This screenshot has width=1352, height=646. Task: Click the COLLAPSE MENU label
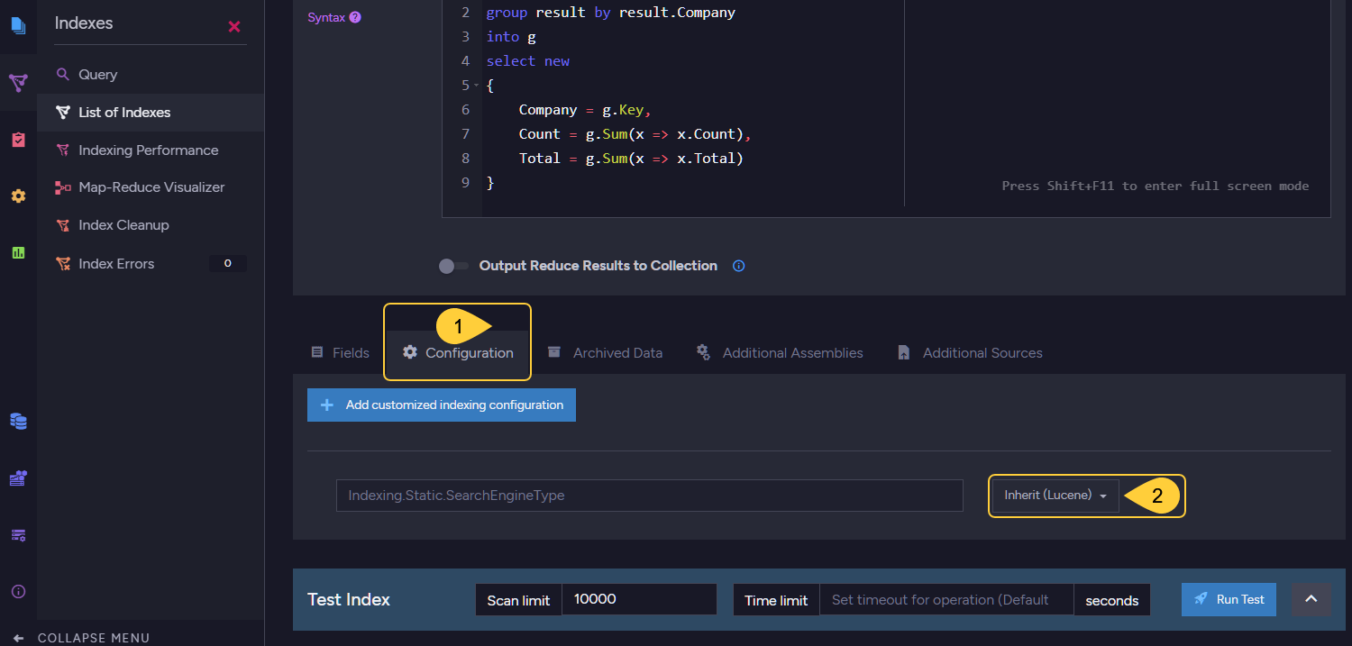(94, 638)
